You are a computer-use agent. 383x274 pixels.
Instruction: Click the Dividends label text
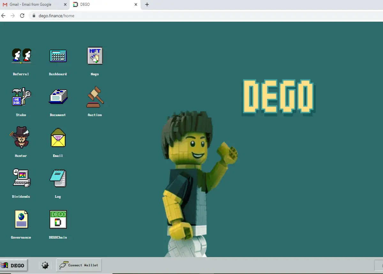[x=21, y=196]
